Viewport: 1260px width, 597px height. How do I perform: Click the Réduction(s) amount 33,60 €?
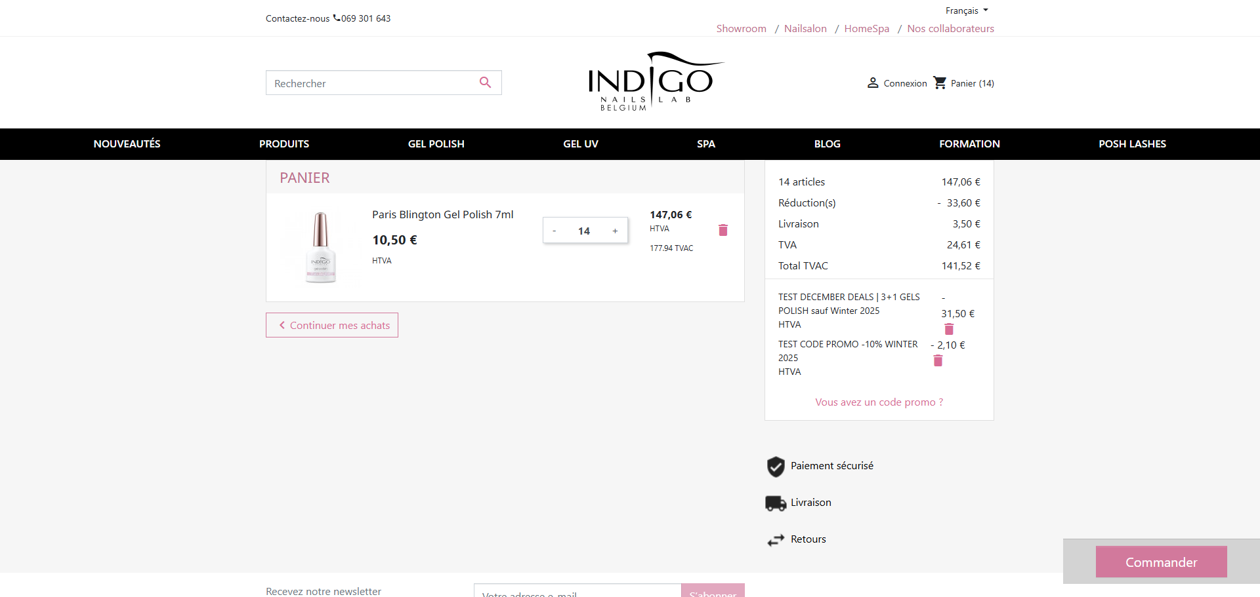coord(959,203)
